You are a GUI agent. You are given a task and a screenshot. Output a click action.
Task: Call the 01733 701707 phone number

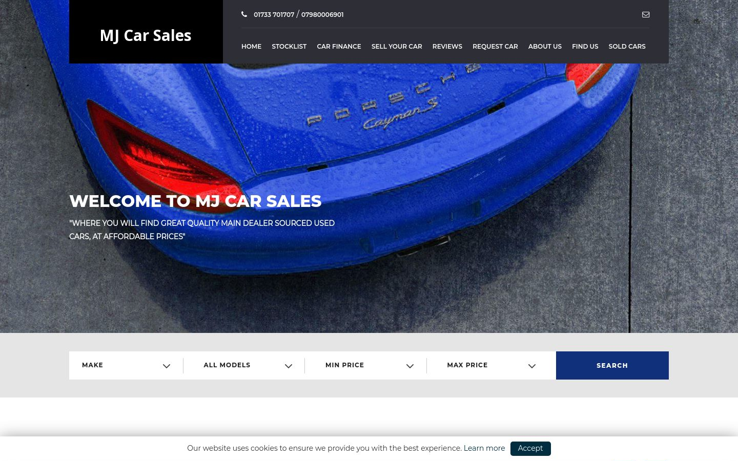click(x=274, y=14)
